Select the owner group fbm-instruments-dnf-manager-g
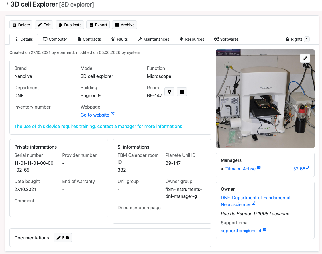Image resolution: width=322 pixels, height=254 pixels. (184, 193)
